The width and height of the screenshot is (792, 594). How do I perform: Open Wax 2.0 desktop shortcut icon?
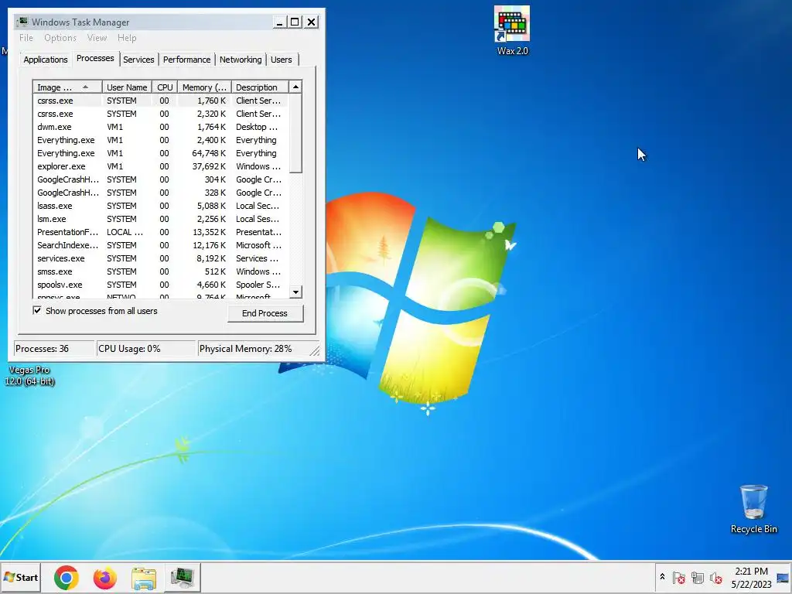click(512, 30)
